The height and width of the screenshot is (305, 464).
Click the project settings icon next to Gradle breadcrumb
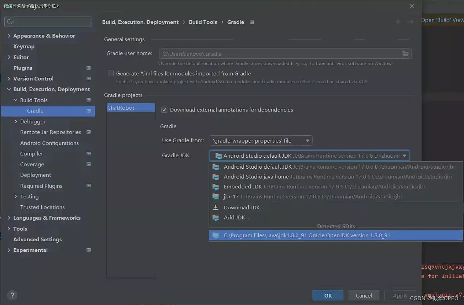[x=252, y=22]
